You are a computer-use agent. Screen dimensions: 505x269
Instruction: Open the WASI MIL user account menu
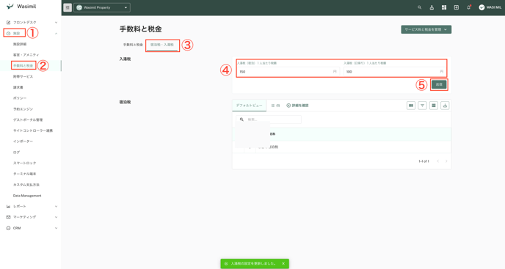490,7
